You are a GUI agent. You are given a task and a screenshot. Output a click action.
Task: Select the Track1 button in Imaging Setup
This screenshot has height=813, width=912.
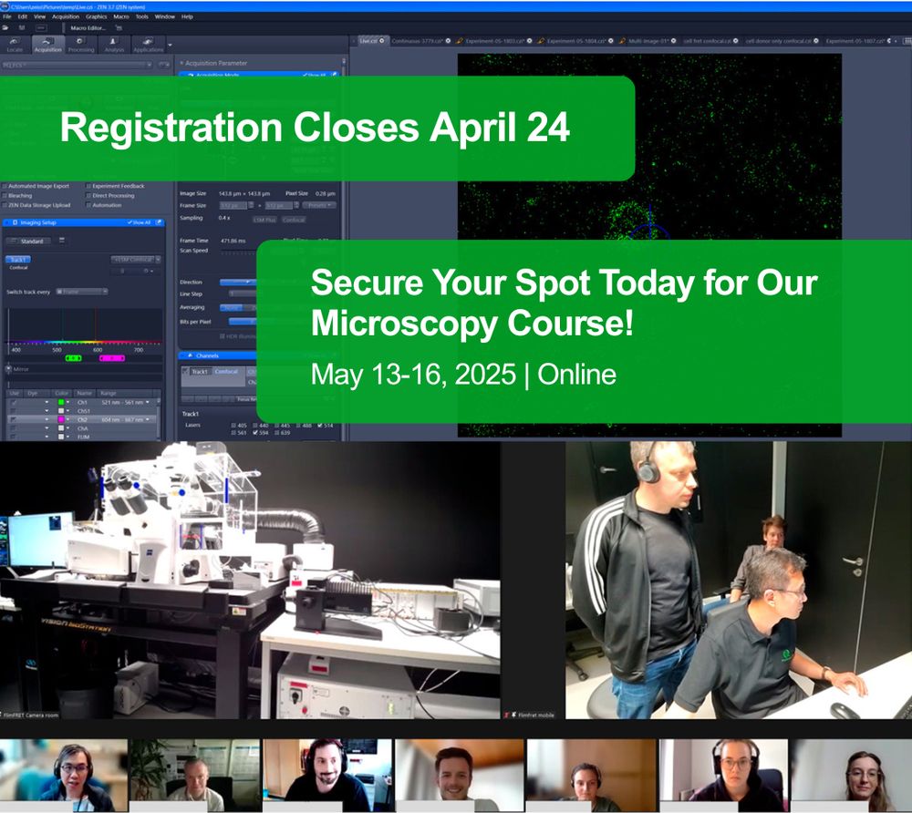18,259
